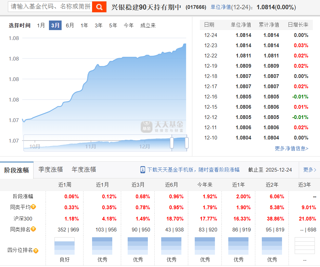Click the 单位净值 column header in table
The width and height of the screenshot is (320, 267).
coord(241,25)
